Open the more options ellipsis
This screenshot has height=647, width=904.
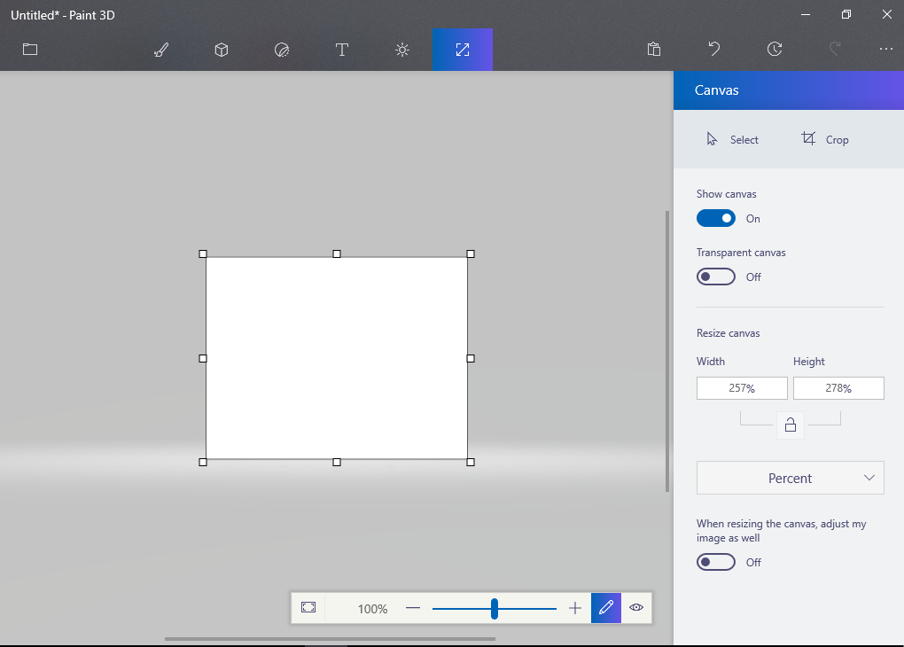tap(886, 49)
